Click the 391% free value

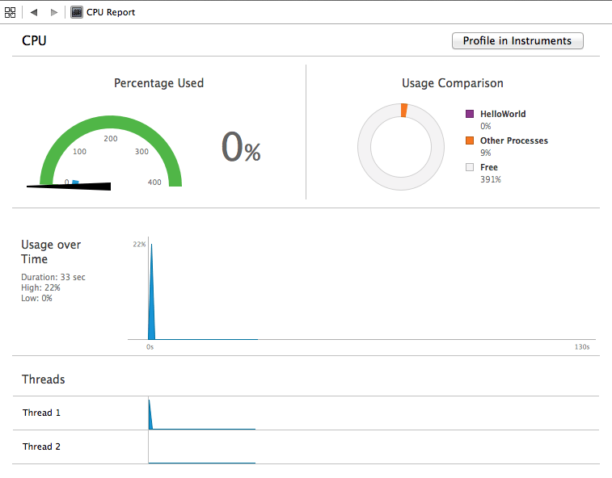point(491,179)
